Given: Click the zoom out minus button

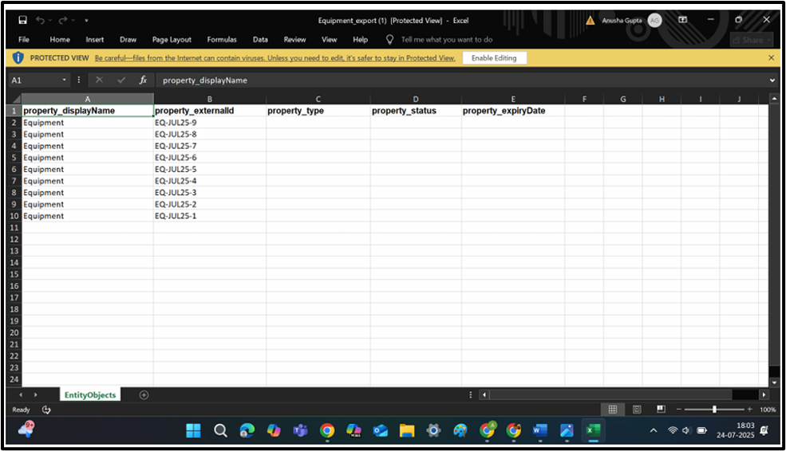Looking at the screenshot, I should (x=679, y=410).
